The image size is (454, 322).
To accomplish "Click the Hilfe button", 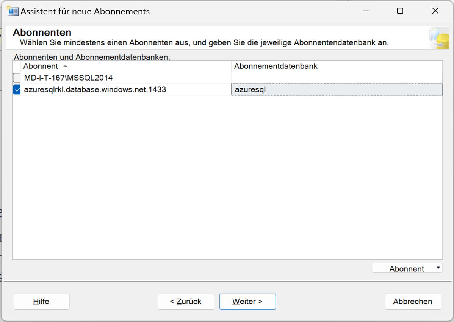I will (41, 302).
